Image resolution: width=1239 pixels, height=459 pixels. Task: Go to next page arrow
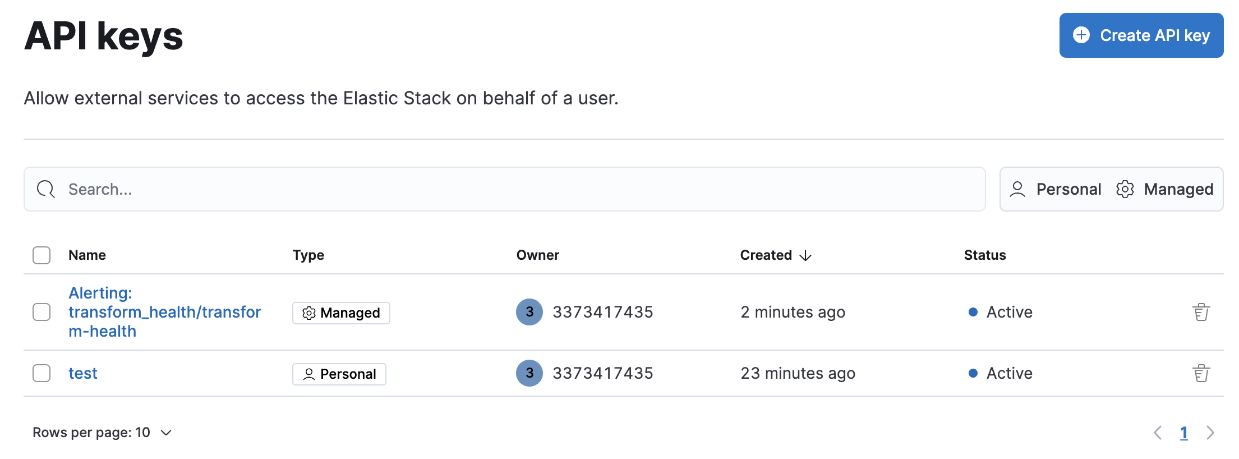1210,433
